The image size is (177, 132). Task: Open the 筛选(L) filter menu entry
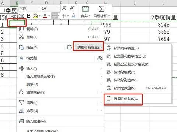tap(60, 103)
